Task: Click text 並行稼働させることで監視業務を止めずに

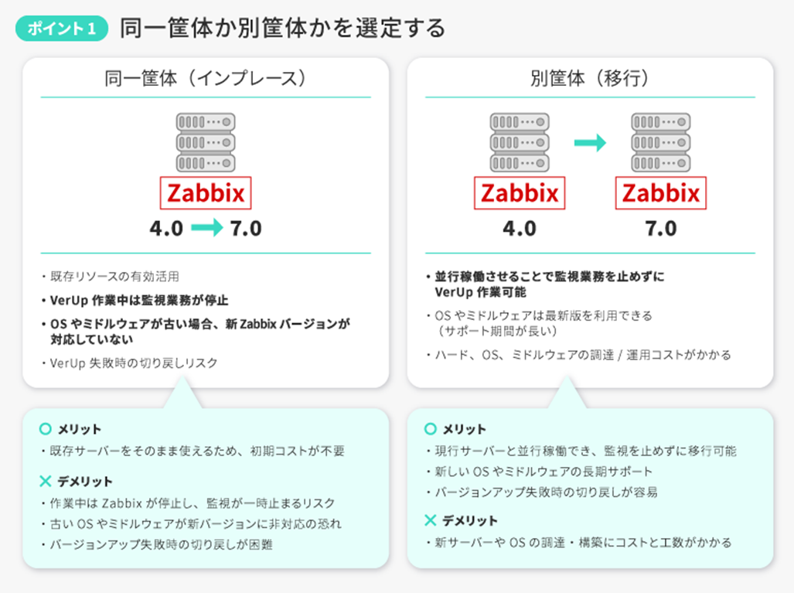Action: [550, 277]
